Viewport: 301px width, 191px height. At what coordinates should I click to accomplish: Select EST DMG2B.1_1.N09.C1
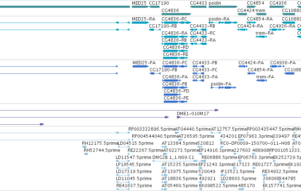(x=173, y=157)
